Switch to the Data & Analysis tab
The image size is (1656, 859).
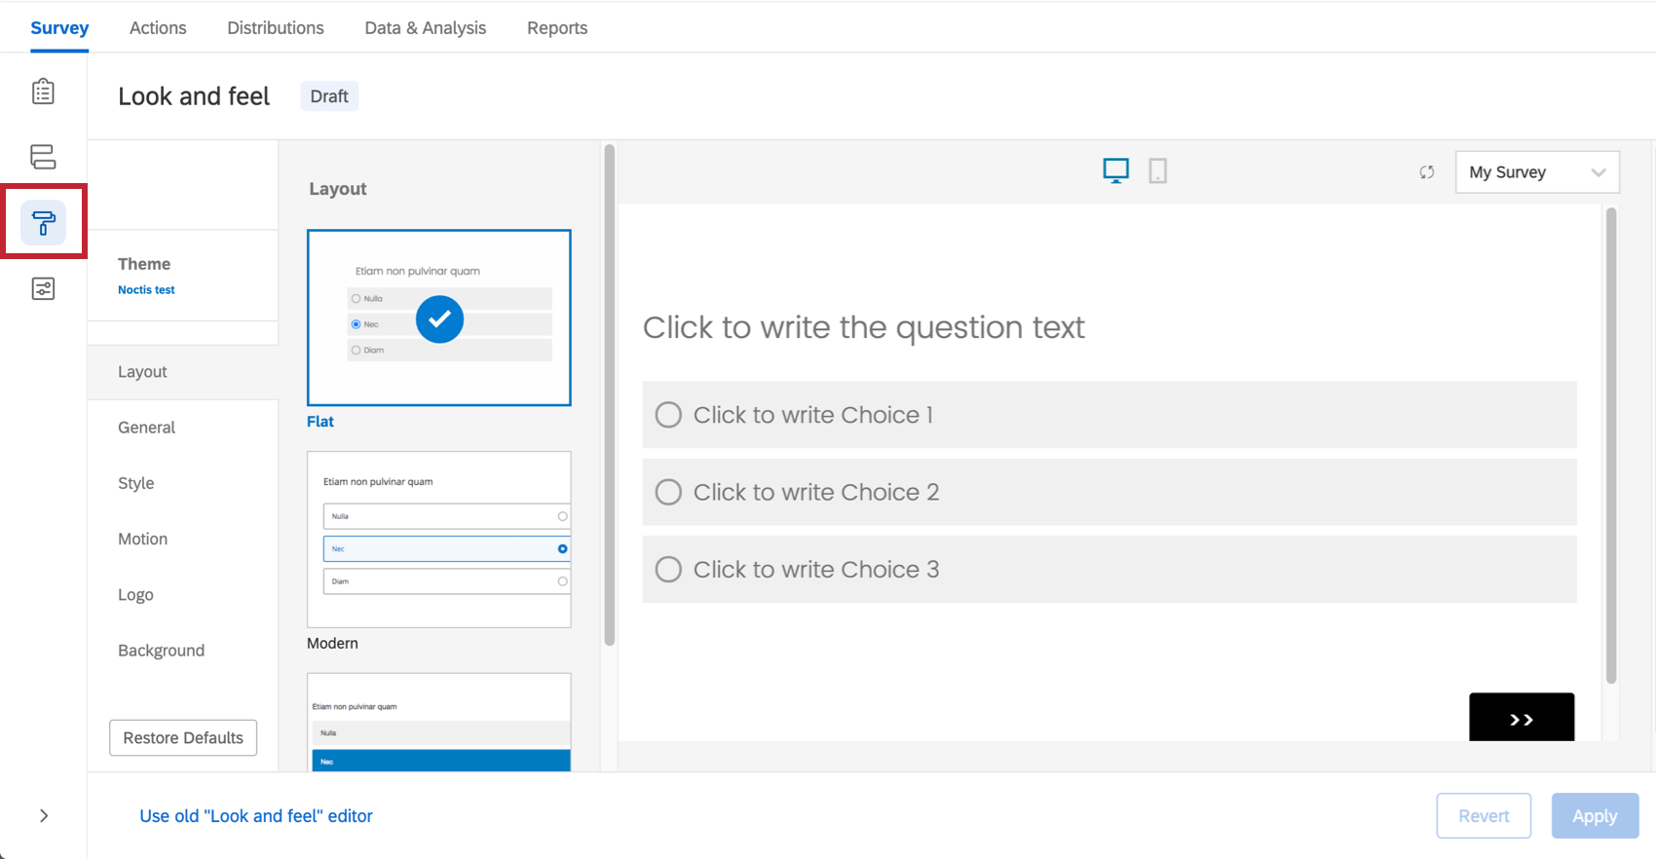pyautogui.click(x=425, y=28)
